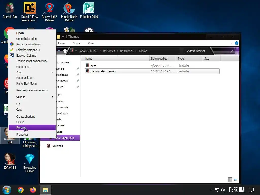Open breadcrumb overflow chevrons before Local Disk

[76, 51]
